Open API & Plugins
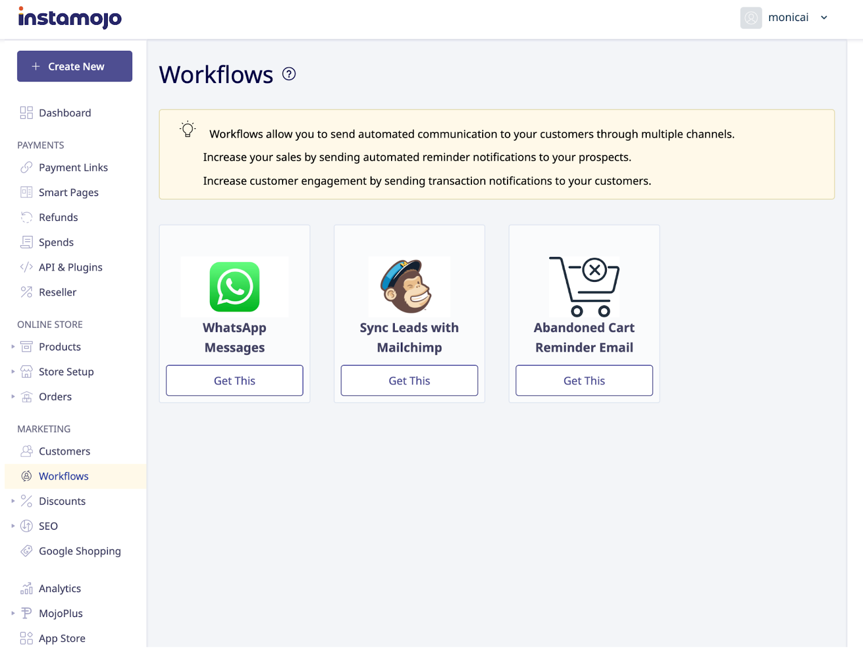This screenshot has width=863, height=658. point(71,267)
